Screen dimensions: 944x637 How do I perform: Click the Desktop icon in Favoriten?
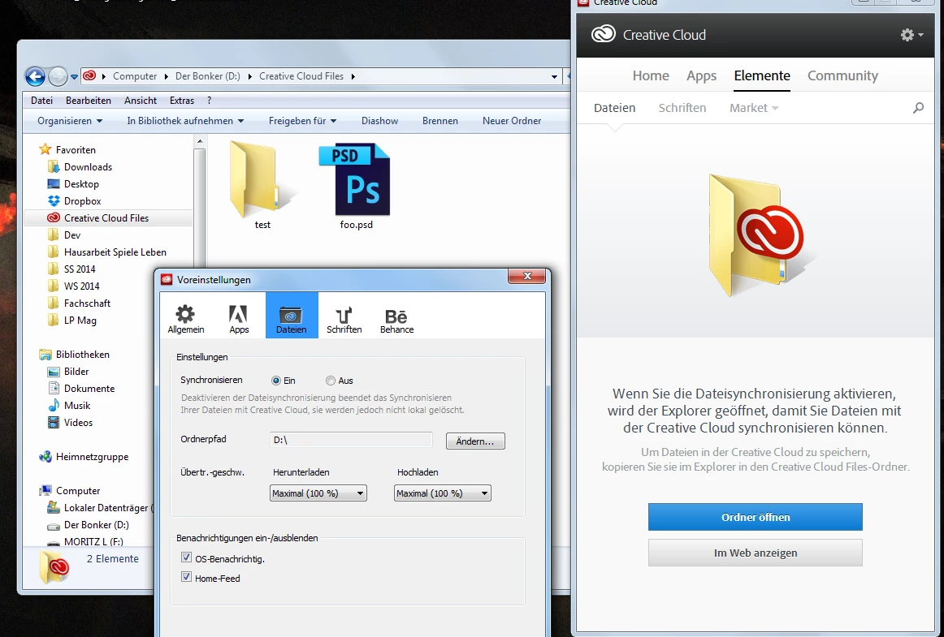pos(54,183)
